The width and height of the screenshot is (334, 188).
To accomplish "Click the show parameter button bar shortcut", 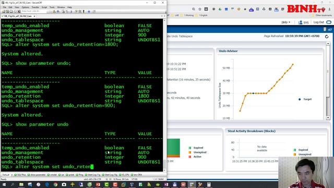I will [x=37, y=175].
